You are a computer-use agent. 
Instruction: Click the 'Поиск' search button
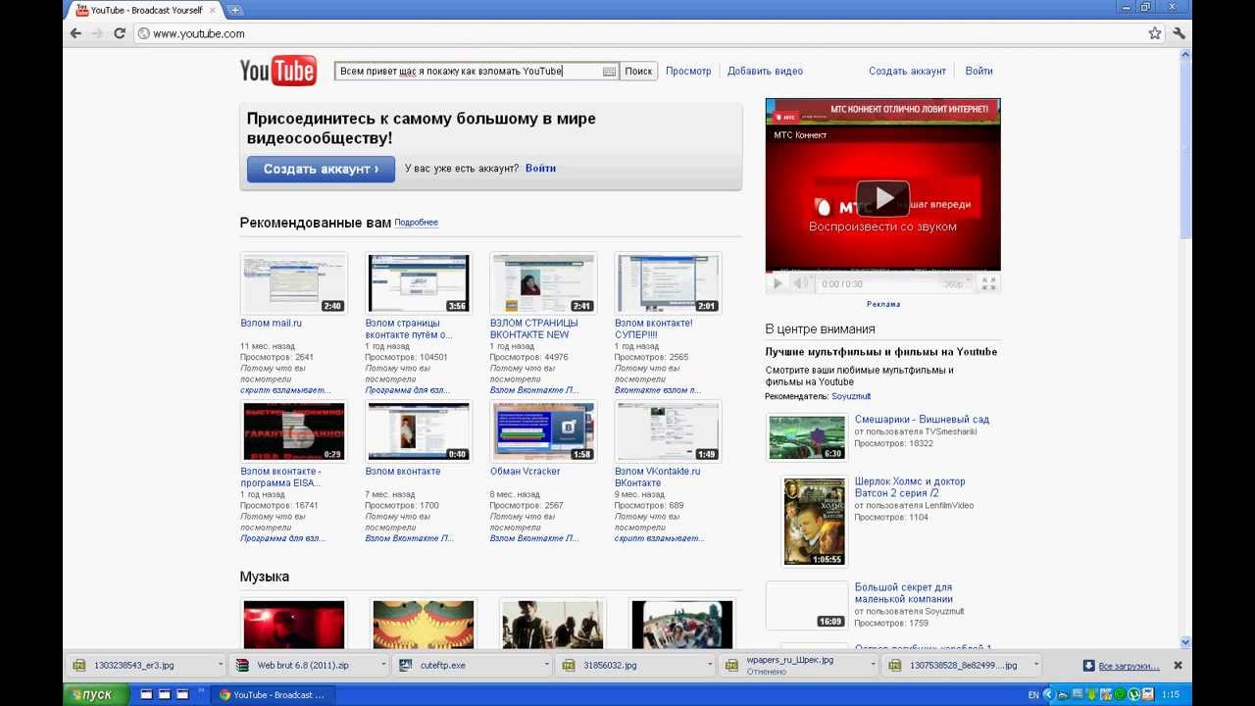point(638,72)
